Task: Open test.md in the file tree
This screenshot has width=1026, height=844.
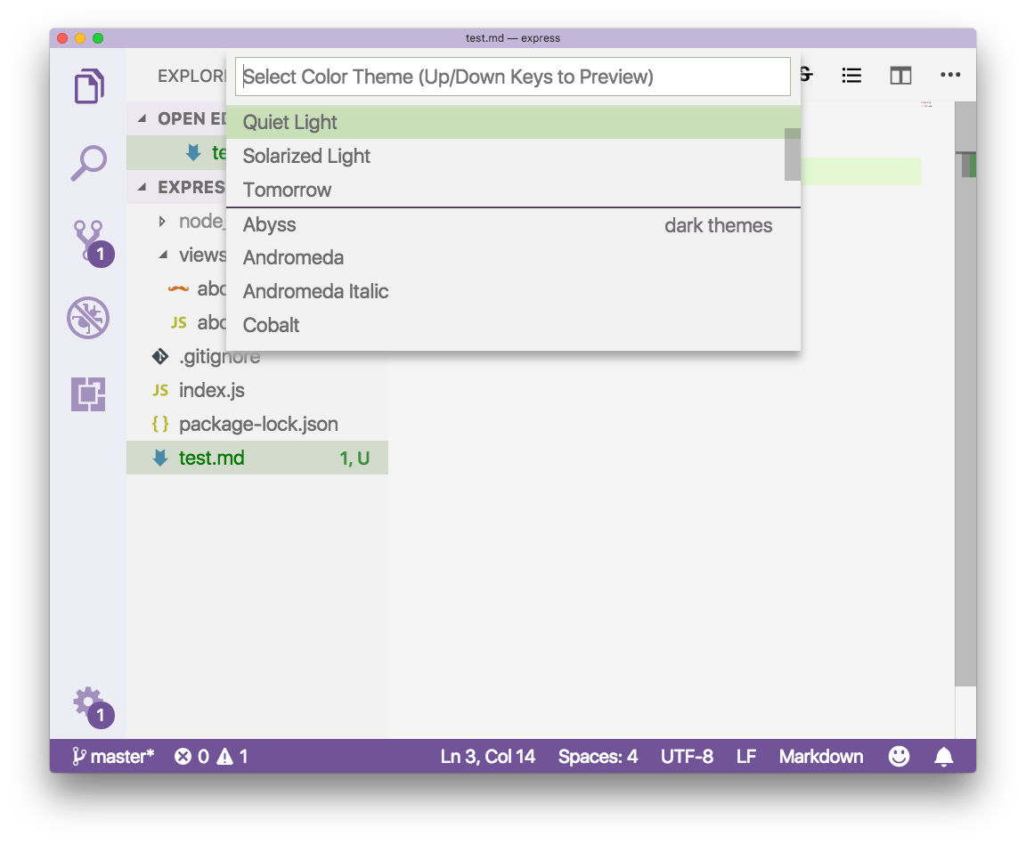Action: click(x=257, y=458)
